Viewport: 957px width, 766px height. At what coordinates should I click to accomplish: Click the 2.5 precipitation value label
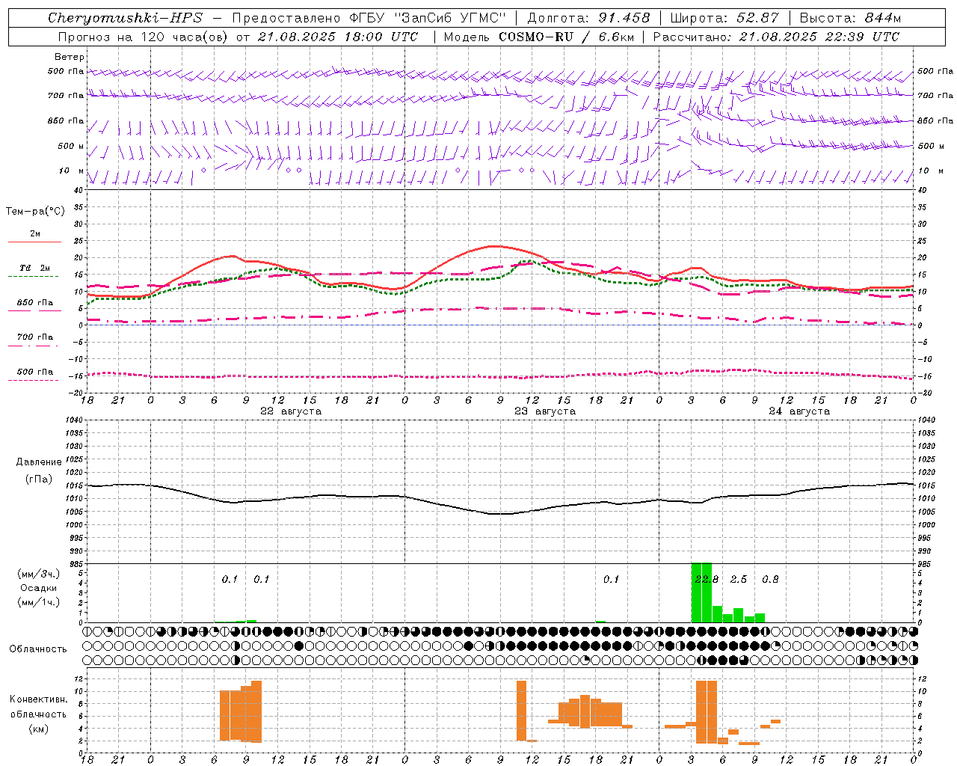[x=739, y=579]
